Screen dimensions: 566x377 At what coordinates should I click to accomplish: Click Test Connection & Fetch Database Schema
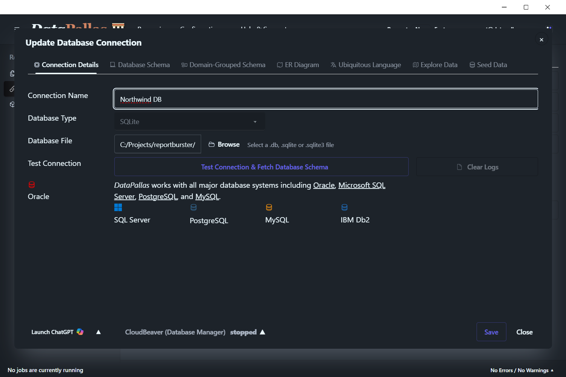click(x=261, y=167)
